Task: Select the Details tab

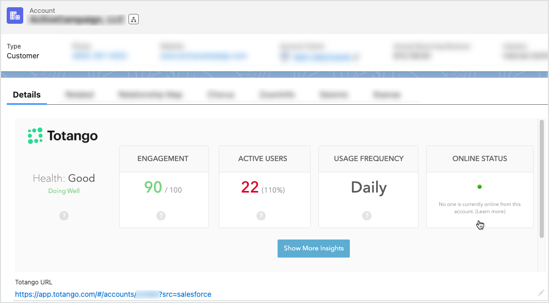Action: [27, 94]
